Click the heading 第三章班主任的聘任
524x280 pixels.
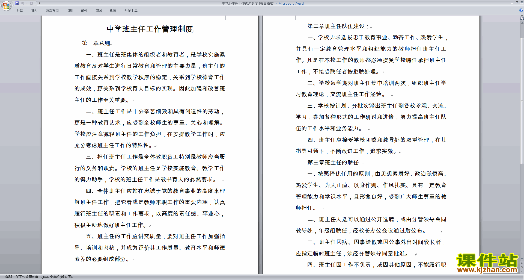pyautogui.click(x=333, y=163)
